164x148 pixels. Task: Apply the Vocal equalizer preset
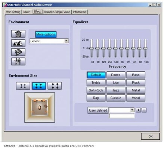[136, 98]
